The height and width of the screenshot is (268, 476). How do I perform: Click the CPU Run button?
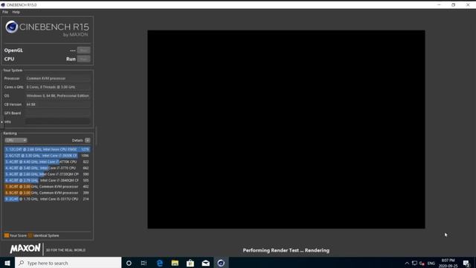tap(83, 59)
